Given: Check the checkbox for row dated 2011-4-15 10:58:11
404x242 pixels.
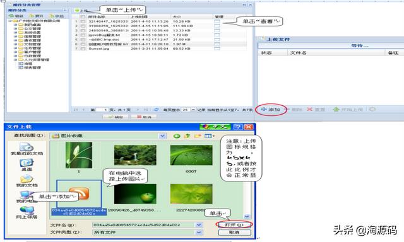Looking at the screenshot, I should coord(83,35).
